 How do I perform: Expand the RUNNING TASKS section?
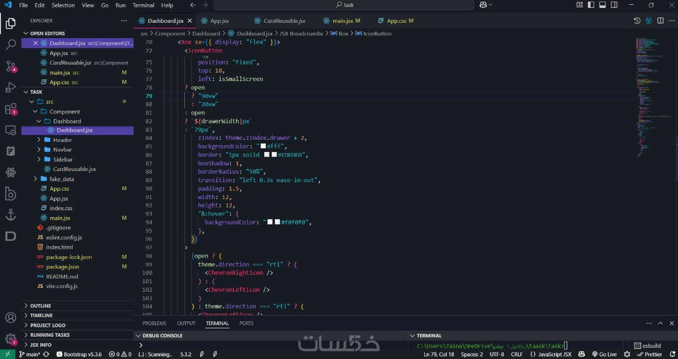tap(77, 335)
